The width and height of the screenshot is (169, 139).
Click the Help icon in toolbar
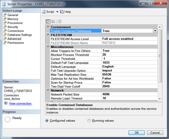62,12
